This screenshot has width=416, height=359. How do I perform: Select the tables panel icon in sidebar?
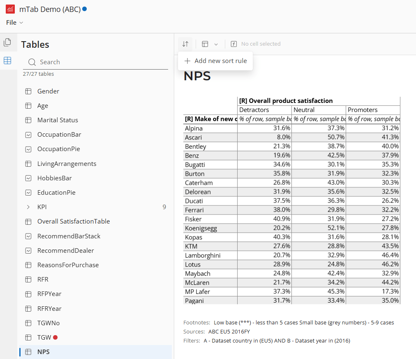point(7,61)
